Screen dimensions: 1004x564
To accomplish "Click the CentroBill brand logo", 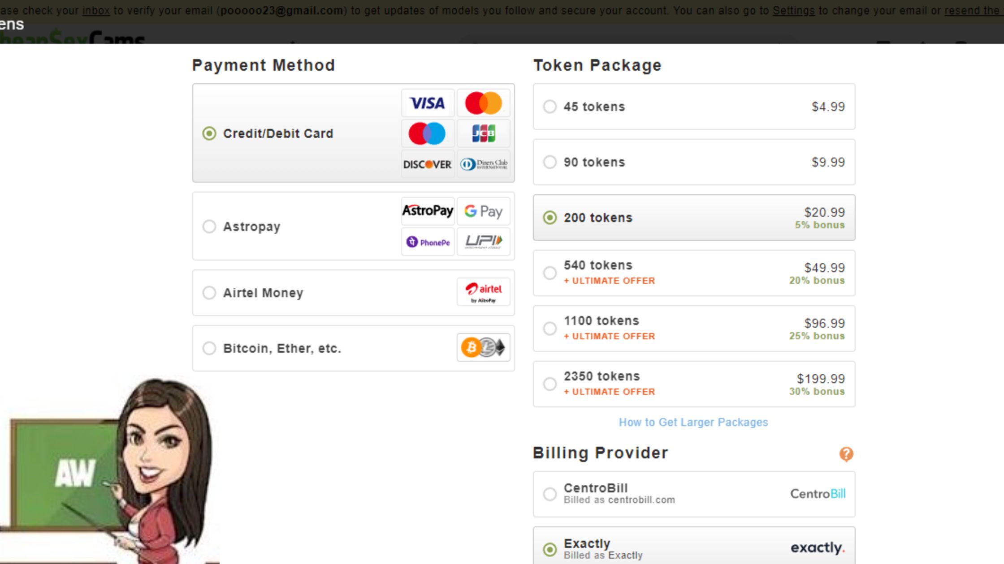I will pos(818,494).
